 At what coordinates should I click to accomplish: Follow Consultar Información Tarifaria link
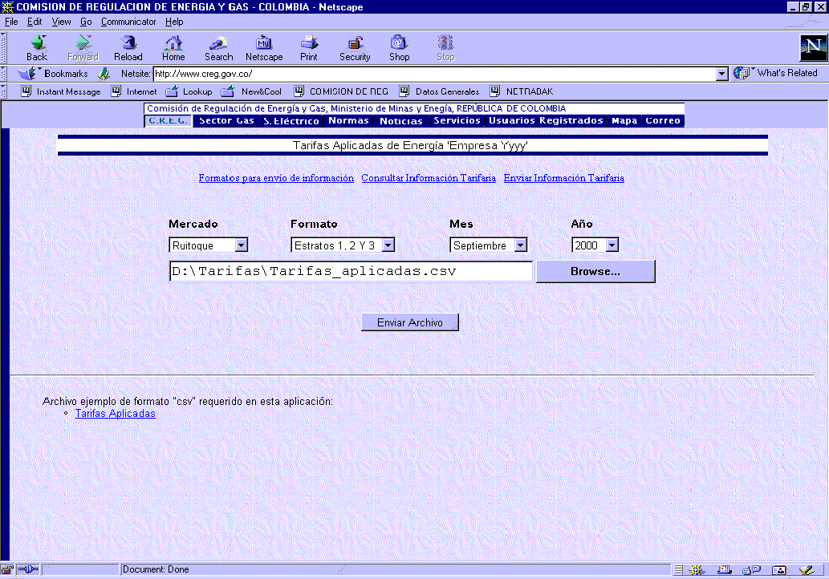[x=429, y=178]
